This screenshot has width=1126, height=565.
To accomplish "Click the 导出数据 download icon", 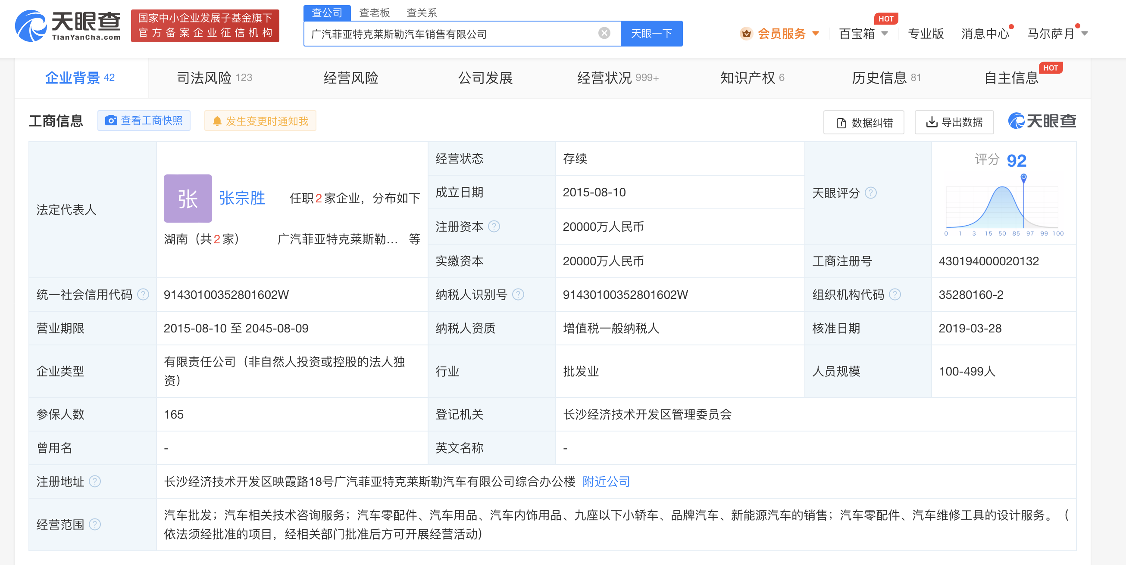I will coord(931,122).
